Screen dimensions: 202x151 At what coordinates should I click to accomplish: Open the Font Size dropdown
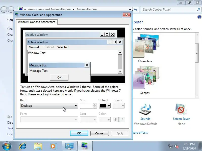(88, 120)
